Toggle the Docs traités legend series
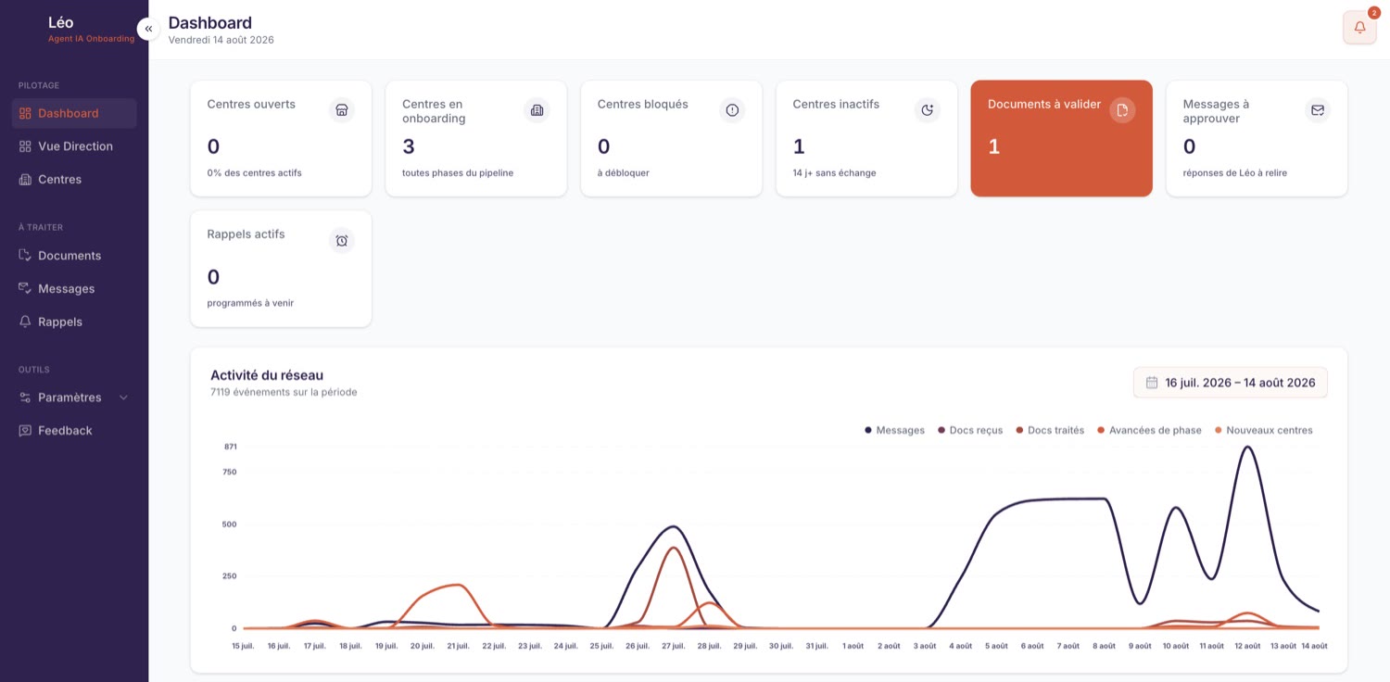 click(x=1050, y=430)
